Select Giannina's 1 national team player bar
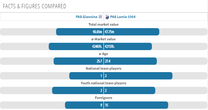 (x=86, y=76)
